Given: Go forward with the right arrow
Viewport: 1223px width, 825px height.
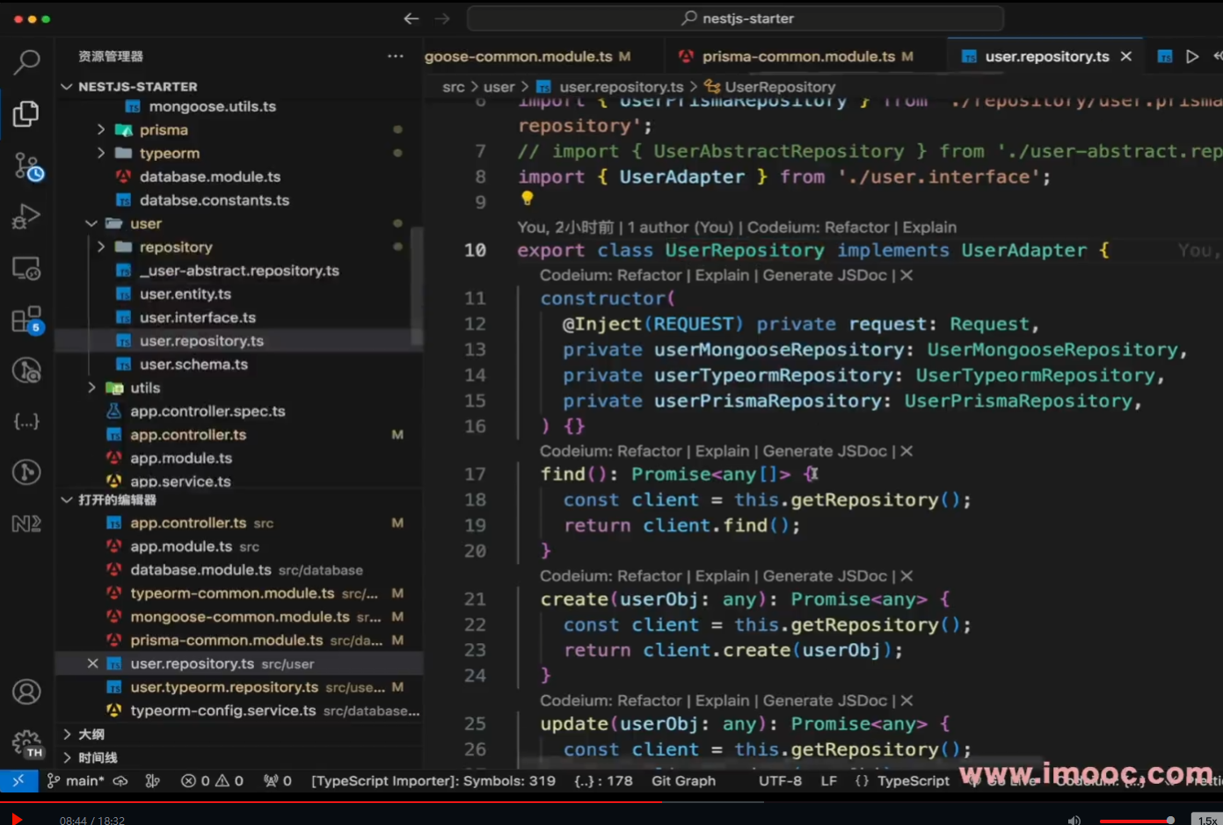Looking at the screenshot, I should 442,18.
